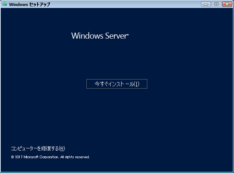Click the 今すぐインストール(I) button
Image resolution: width=234 pixels, height=173 pixels.
click(x=117, y=84)
